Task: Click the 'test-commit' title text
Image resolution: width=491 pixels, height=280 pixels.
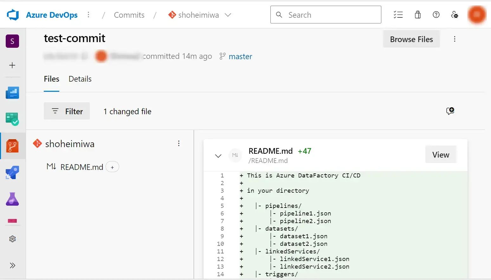Action: pos(74,38)
